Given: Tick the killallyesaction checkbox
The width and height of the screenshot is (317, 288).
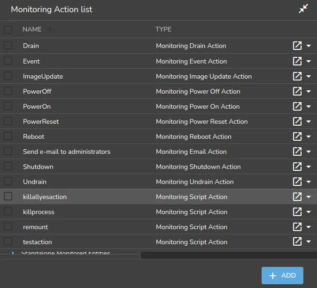Looking at the screenshot, I should click(x=8, y=196).
